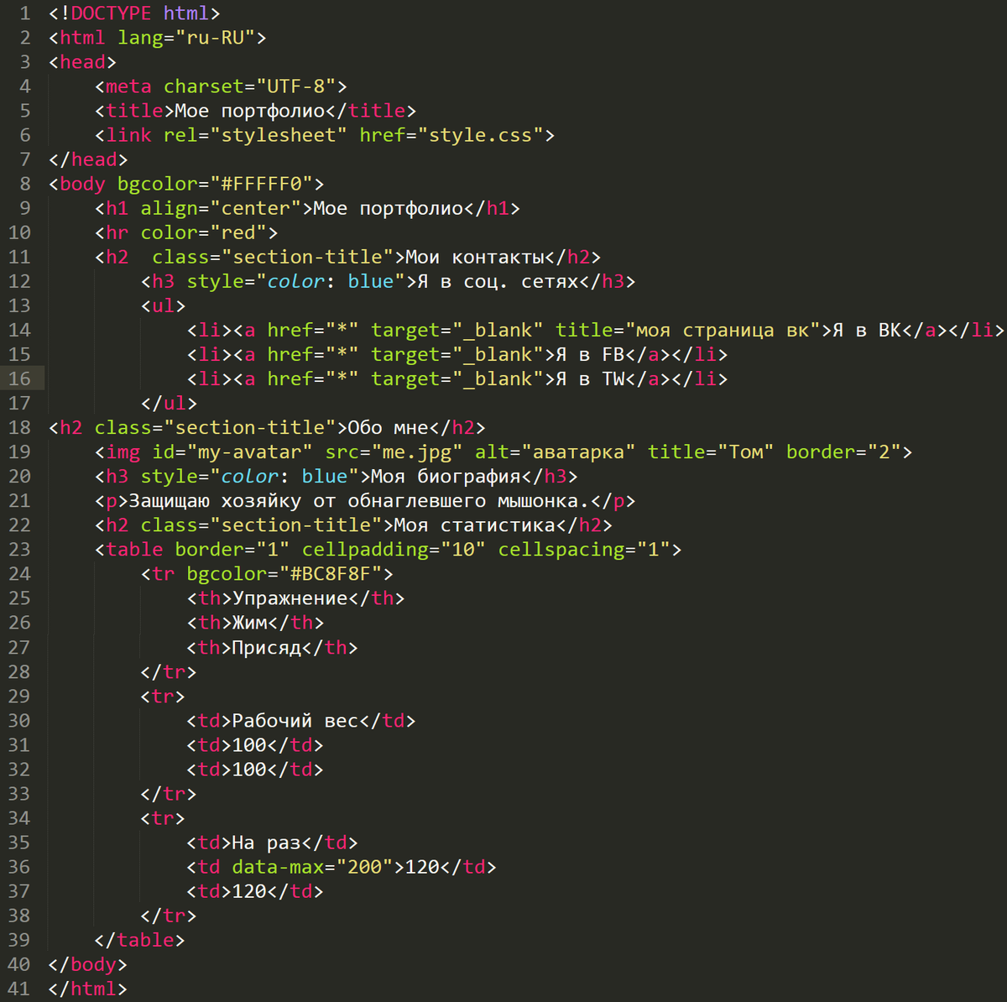Click the closing /ul tag

(169, 403)
